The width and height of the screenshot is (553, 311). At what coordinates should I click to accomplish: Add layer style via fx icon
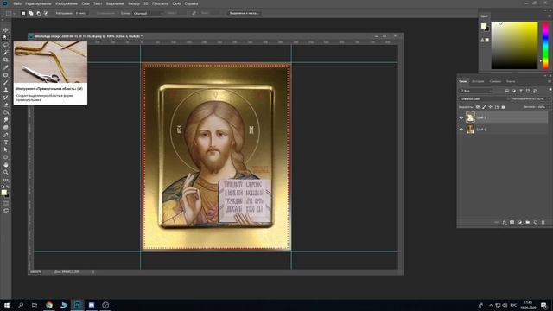(x=505, y=222)
